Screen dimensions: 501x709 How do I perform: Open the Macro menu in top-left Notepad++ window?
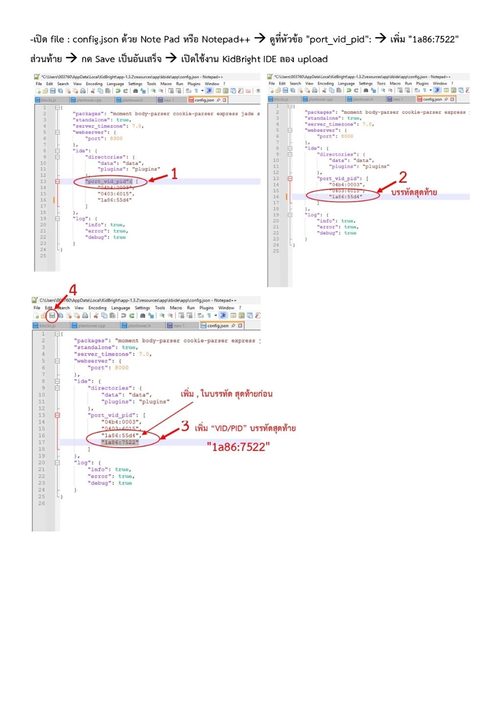tap(166, 84)
